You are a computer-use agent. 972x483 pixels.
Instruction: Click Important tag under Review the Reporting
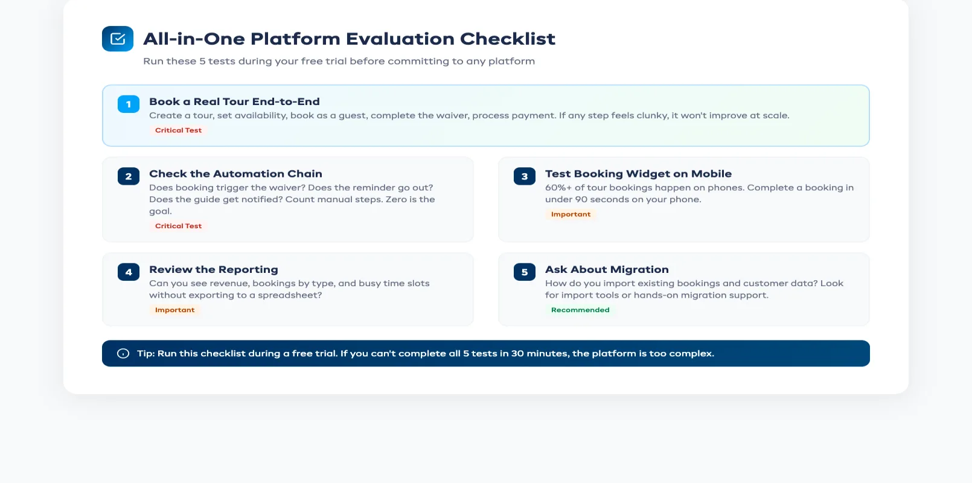pos(174,310)
